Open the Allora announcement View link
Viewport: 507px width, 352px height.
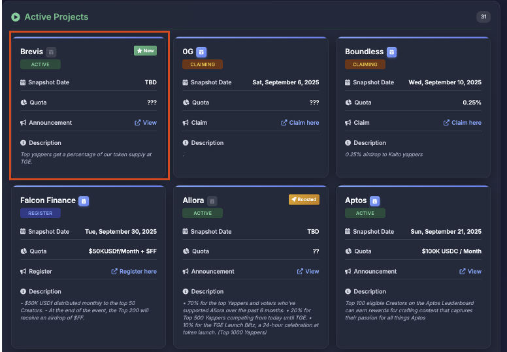point(308,272)
